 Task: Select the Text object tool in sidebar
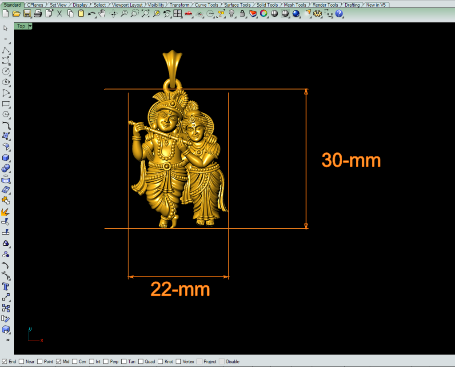click(x=6, y=286)
